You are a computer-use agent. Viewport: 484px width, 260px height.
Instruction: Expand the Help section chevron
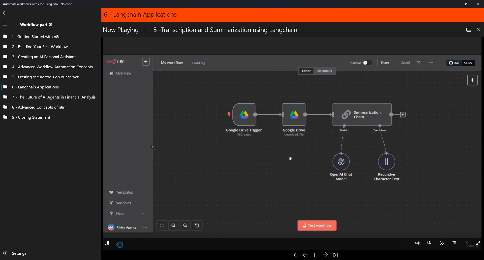click(143, 213)
